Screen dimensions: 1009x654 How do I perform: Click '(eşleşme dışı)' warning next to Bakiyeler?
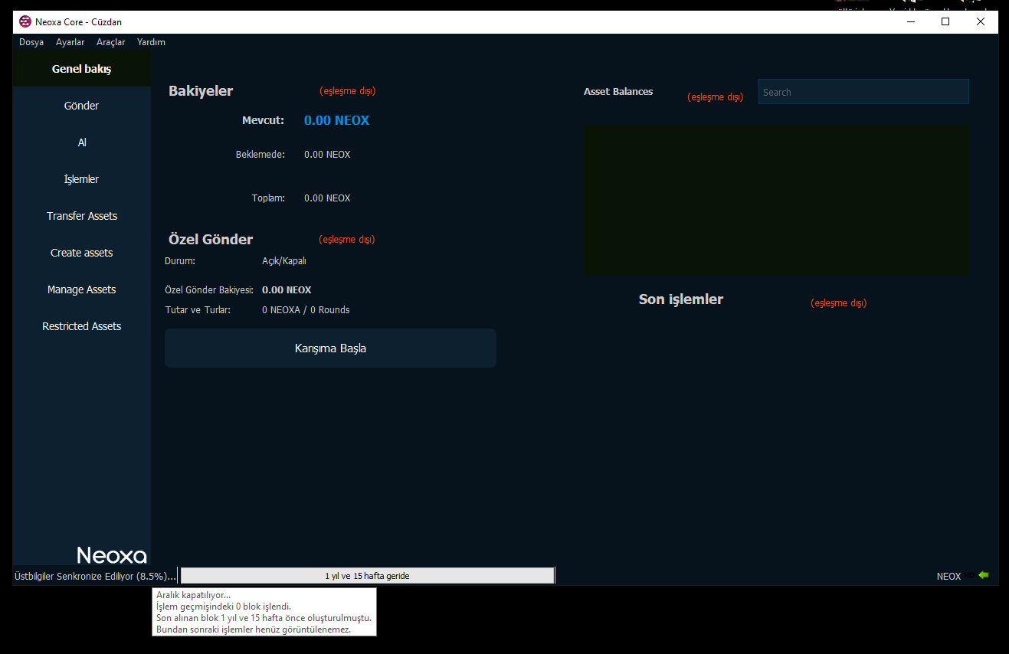pyautogui.click(x=348, y=91)
